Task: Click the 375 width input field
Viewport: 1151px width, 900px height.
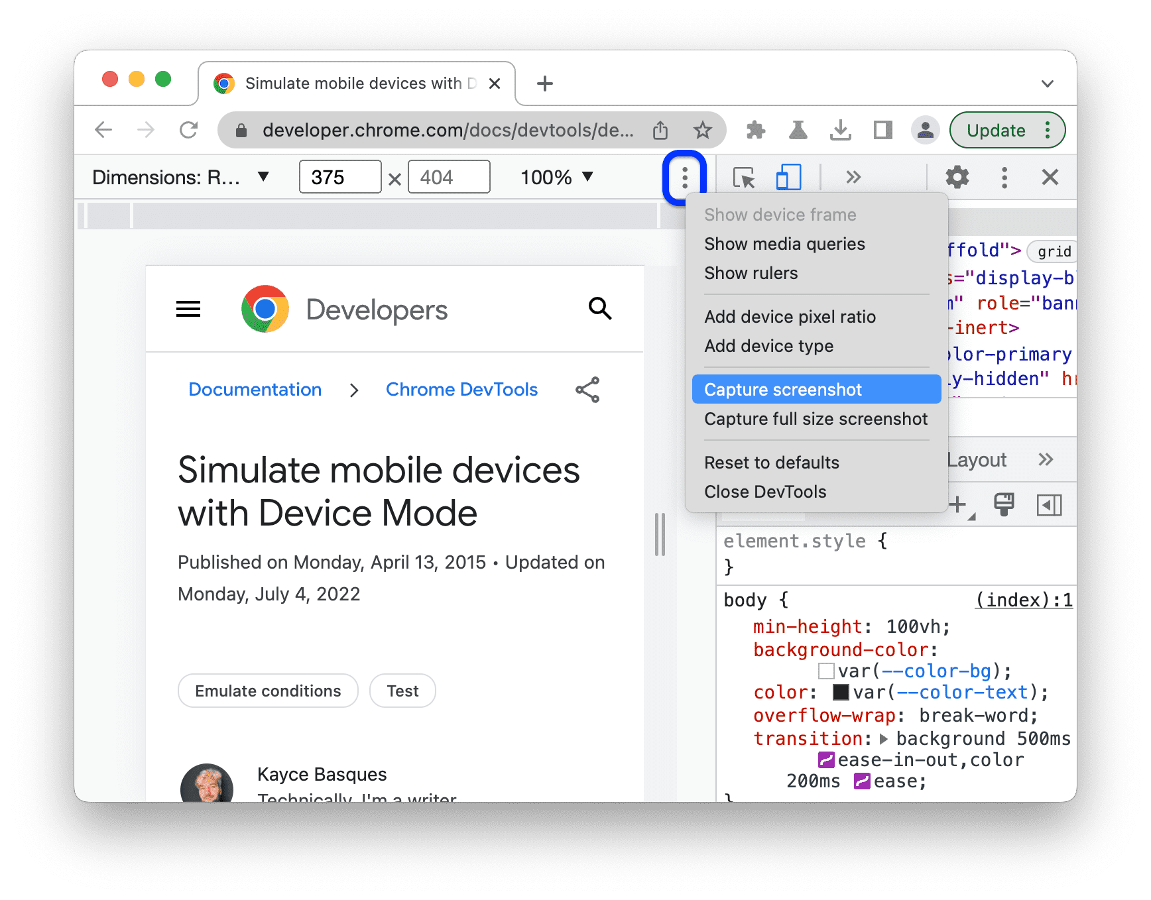Action: click(x=339, y=177)
